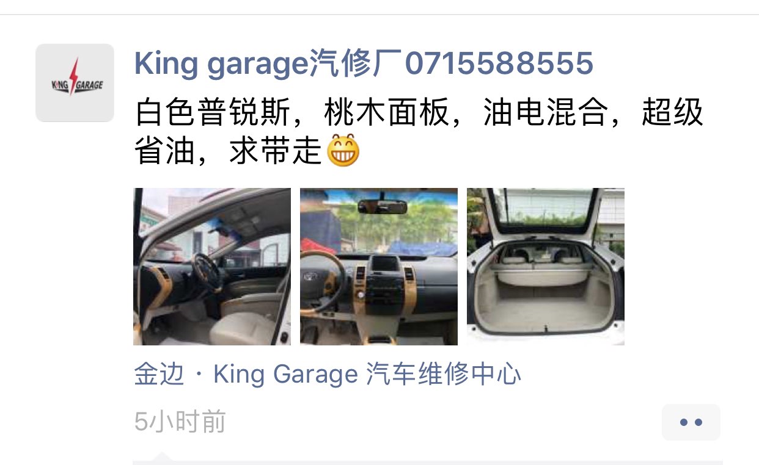Click the red lightning bolt in the avatar logo
The image size is (759, 465).
(x=74, y=76)
